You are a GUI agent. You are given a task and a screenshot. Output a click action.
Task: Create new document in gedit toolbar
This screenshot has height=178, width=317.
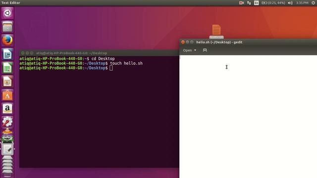pyautogui.click(x=205, y=50)
